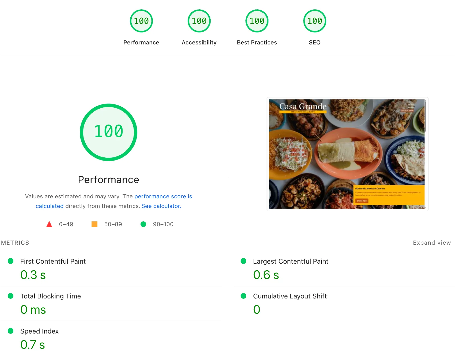Click the green circle 90–100 legend icon

point(143,224)
